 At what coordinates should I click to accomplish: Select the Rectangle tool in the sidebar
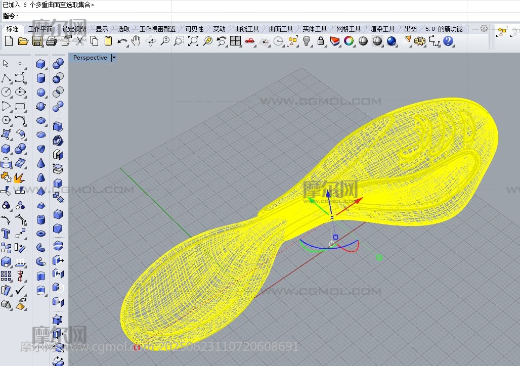21,106
